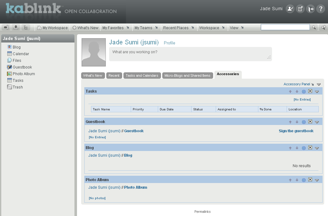Collapse the Photo Album panel via its chevron
This screenshot has height=216, width=328.
[317, 180]
